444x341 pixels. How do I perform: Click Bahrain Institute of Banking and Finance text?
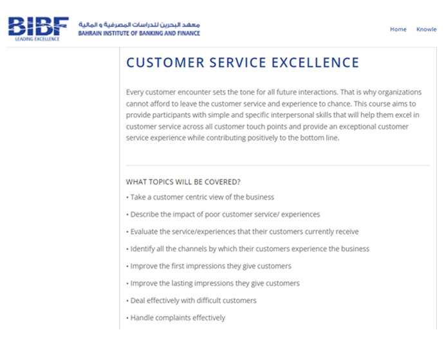(139, 33)
